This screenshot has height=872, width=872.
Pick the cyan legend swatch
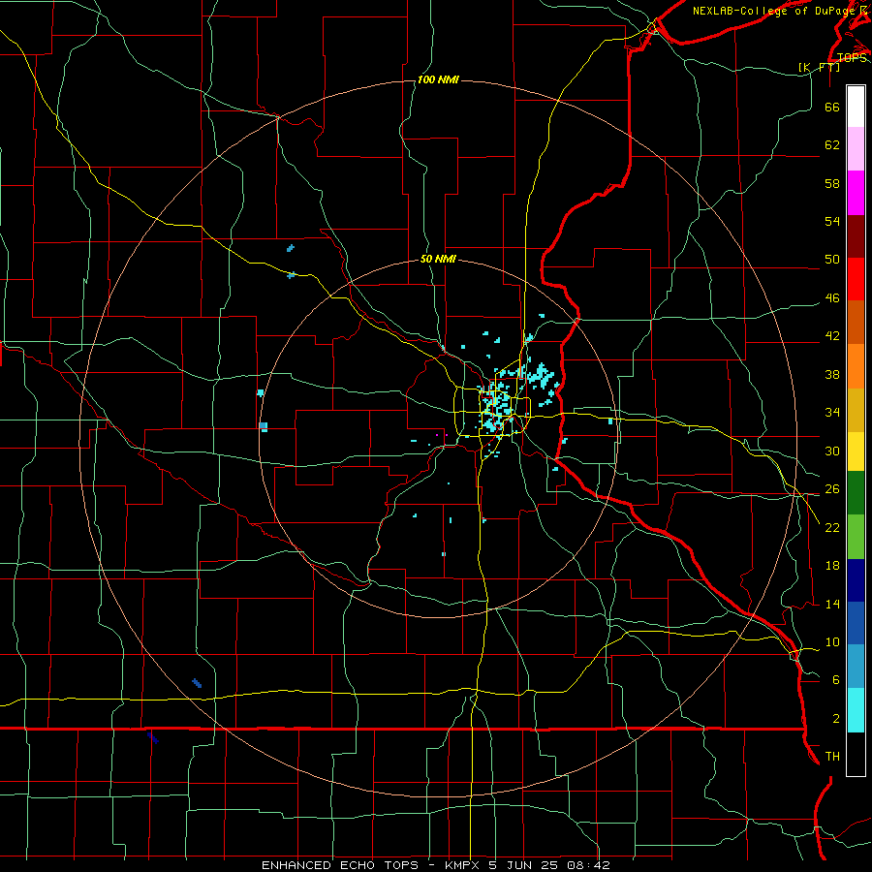coord(856,710)
